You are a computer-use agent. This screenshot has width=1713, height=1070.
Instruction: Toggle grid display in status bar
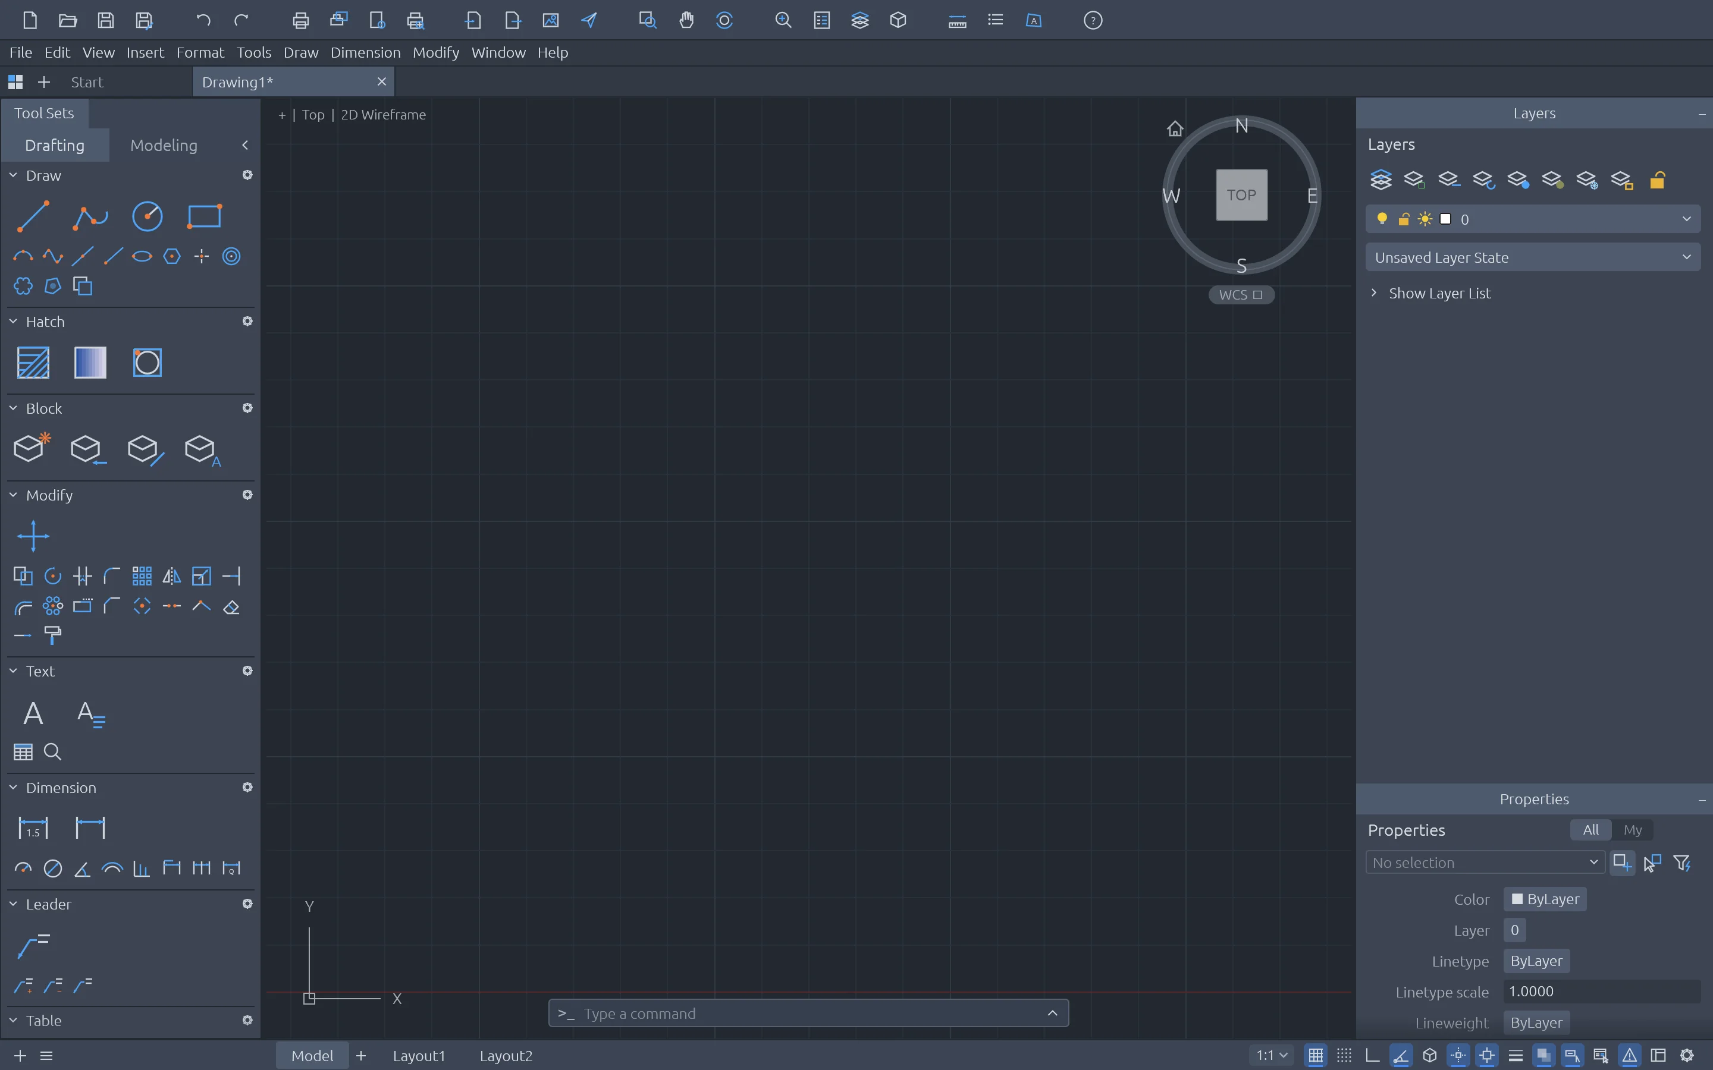click(x=1315, y=1056)
